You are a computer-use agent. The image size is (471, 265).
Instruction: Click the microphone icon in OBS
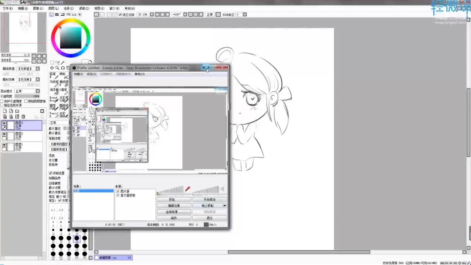tap(188, 189)
